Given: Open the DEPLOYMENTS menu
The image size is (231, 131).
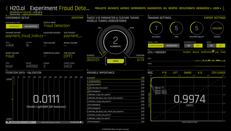Looking at the screenshot, I should point(187,8).
